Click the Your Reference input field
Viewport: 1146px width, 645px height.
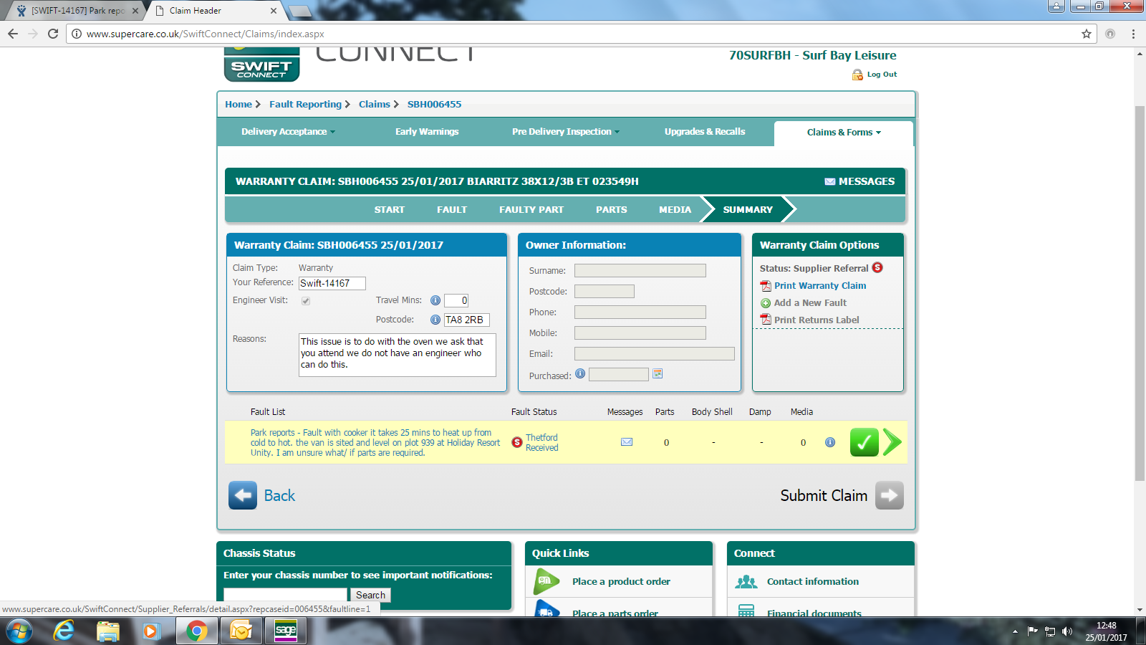tap(332, 283)
